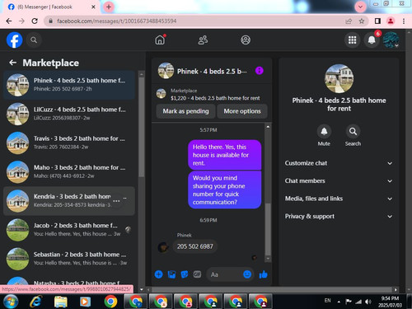Viewport: 412px width, 309px height.
Task: Open the Friends icon in top navigation
Action: (203, 40)
